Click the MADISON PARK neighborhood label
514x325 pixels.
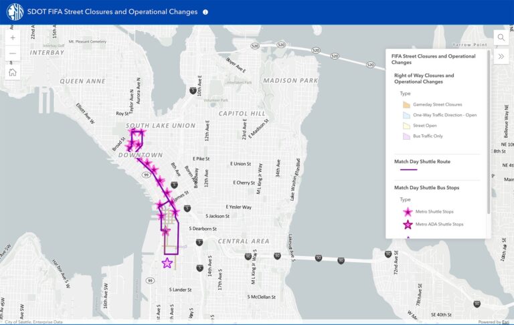(290, 81)
